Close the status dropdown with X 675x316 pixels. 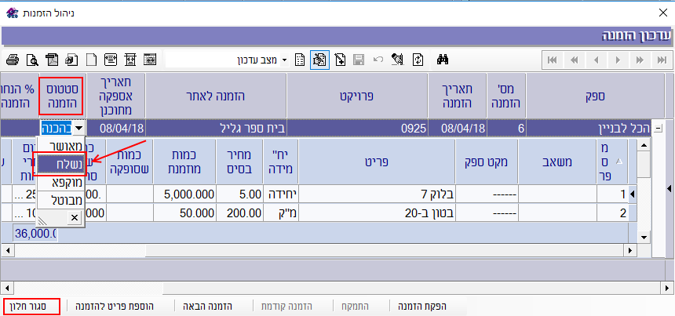click(x=74, y=217)
